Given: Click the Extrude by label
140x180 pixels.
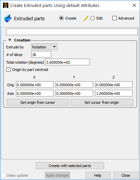Looking at the screenshot, I should tap(15, 47).
